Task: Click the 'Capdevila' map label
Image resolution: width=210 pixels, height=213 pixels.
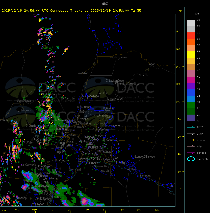Action: (68, 98)
